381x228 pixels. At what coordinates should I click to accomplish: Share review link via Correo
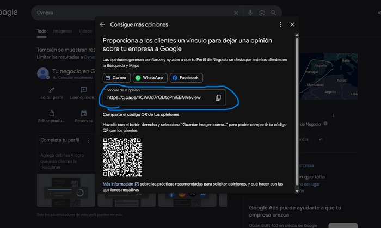click(116, 78)
